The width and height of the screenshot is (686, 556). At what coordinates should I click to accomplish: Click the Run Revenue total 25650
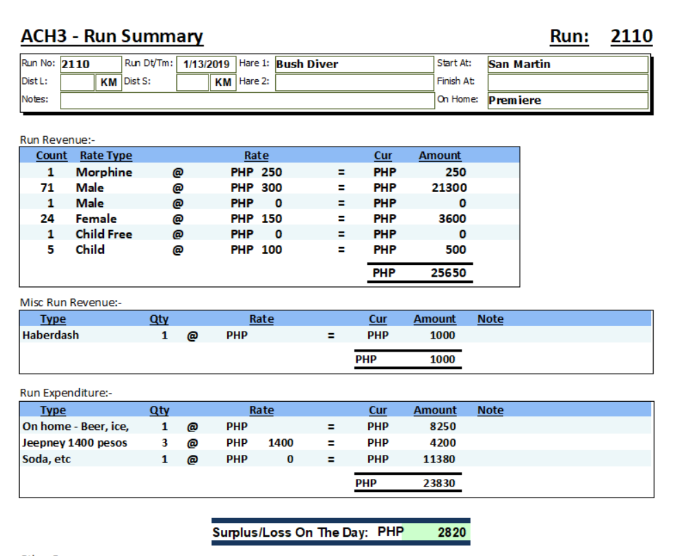click(x=448, y=272)
